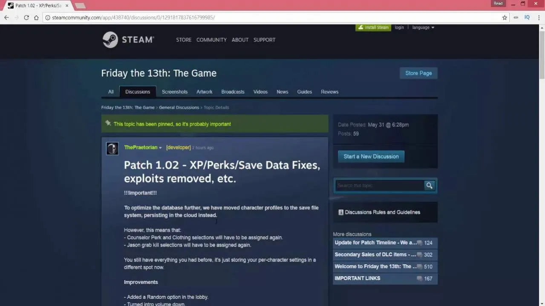Screen dimensions: 545x306
Task: Click the Steam logo icon
Action: (x=110, y=40)
